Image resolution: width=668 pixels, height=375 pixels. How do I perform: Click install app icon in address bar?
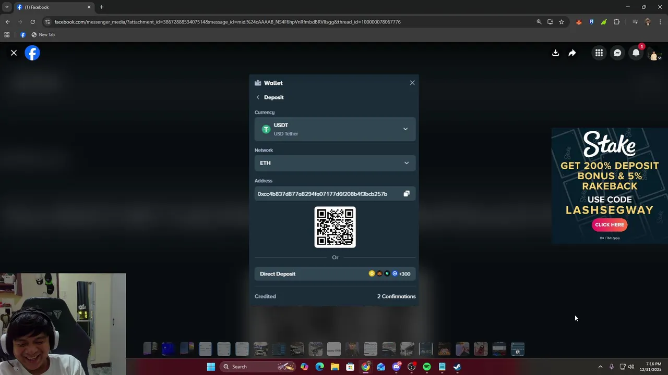tap(550, 22)
